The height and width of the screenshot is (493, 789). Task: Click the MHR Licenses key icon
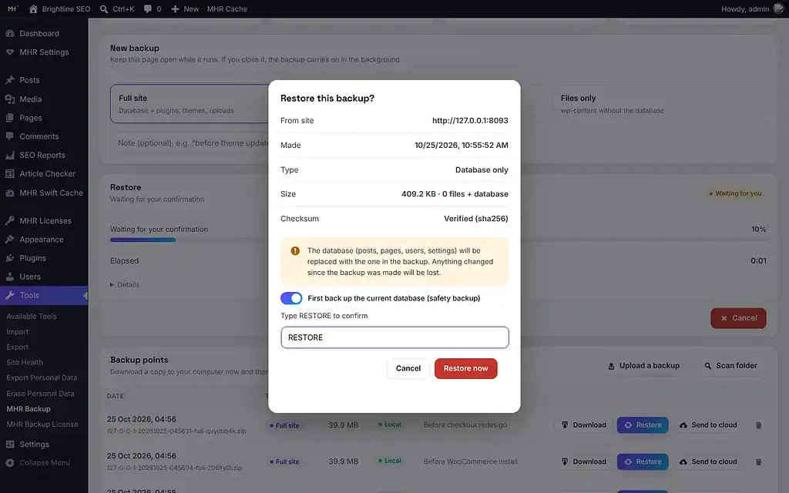click(x=9, y=221)
